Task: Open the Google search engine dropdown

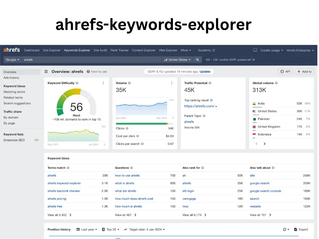Action: pyautogui.click(x=12, y=60)
